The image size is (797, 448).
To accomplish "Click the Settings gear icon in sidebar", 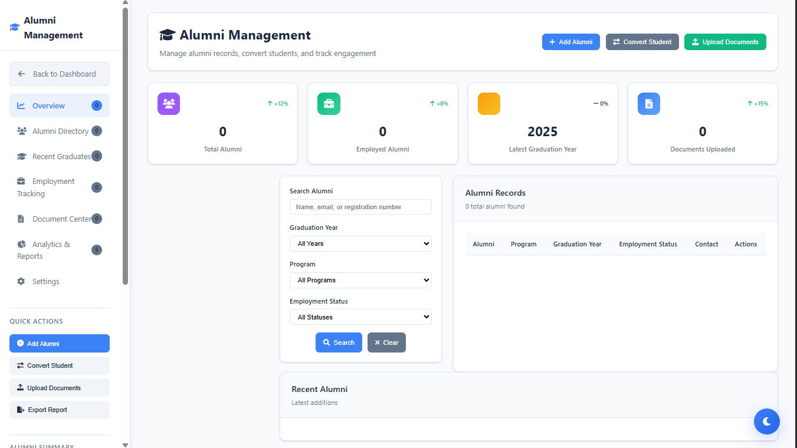I will coord(21,281).
